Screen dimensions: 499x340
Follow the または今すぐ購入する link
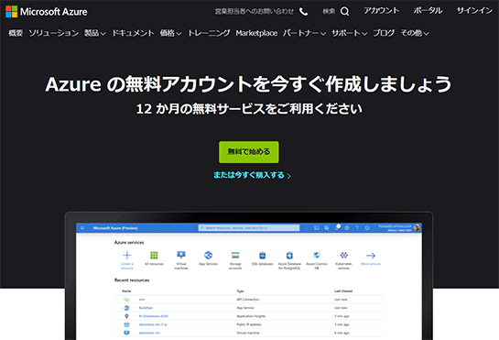pos(252,175)
